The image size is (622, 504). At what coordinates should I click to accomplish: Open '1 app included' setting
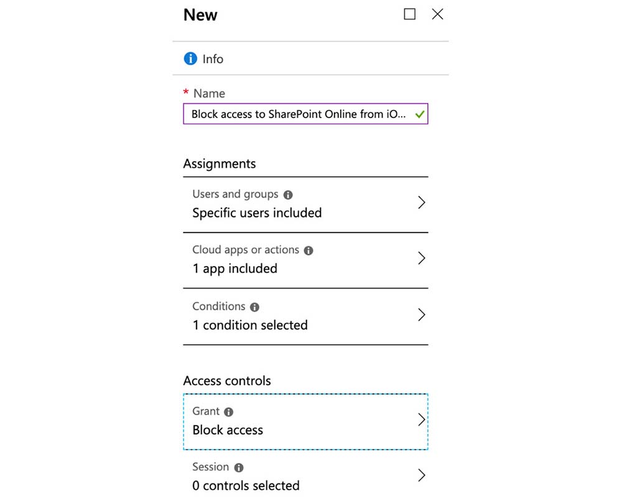(x=234, y=269)
